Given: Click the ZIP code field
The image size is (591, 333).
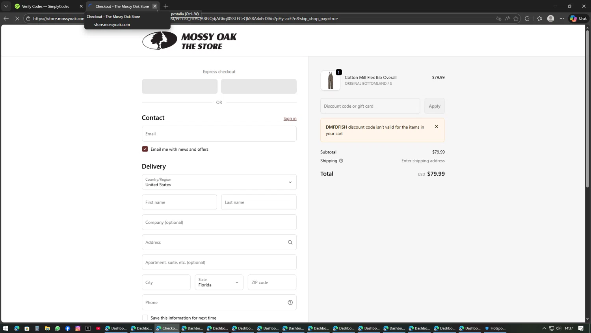Looking at the screenshot, I should coord(272,282).
